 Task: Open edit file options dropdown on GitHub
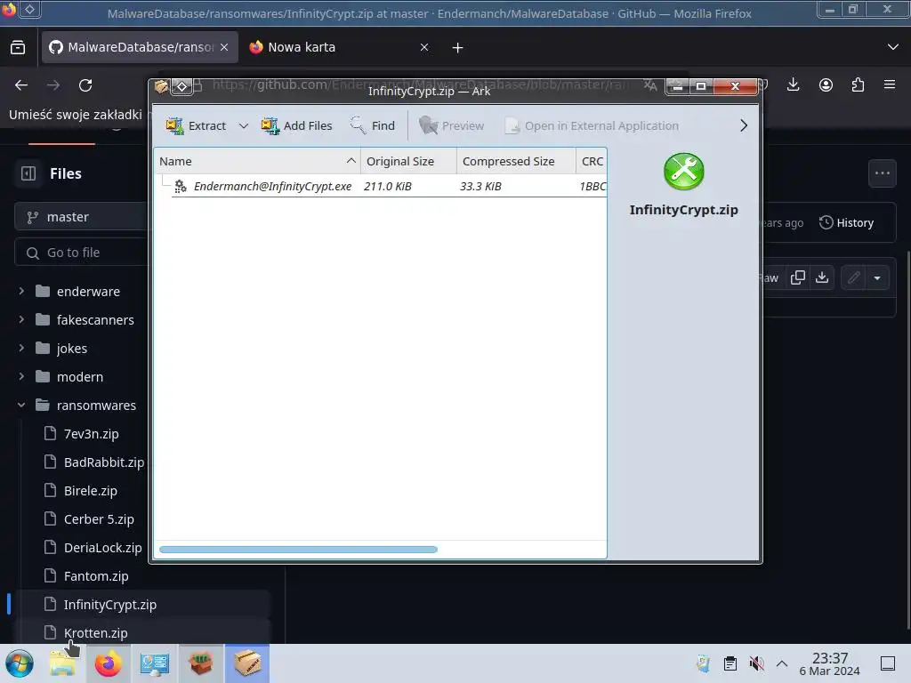tap(877, 277)
